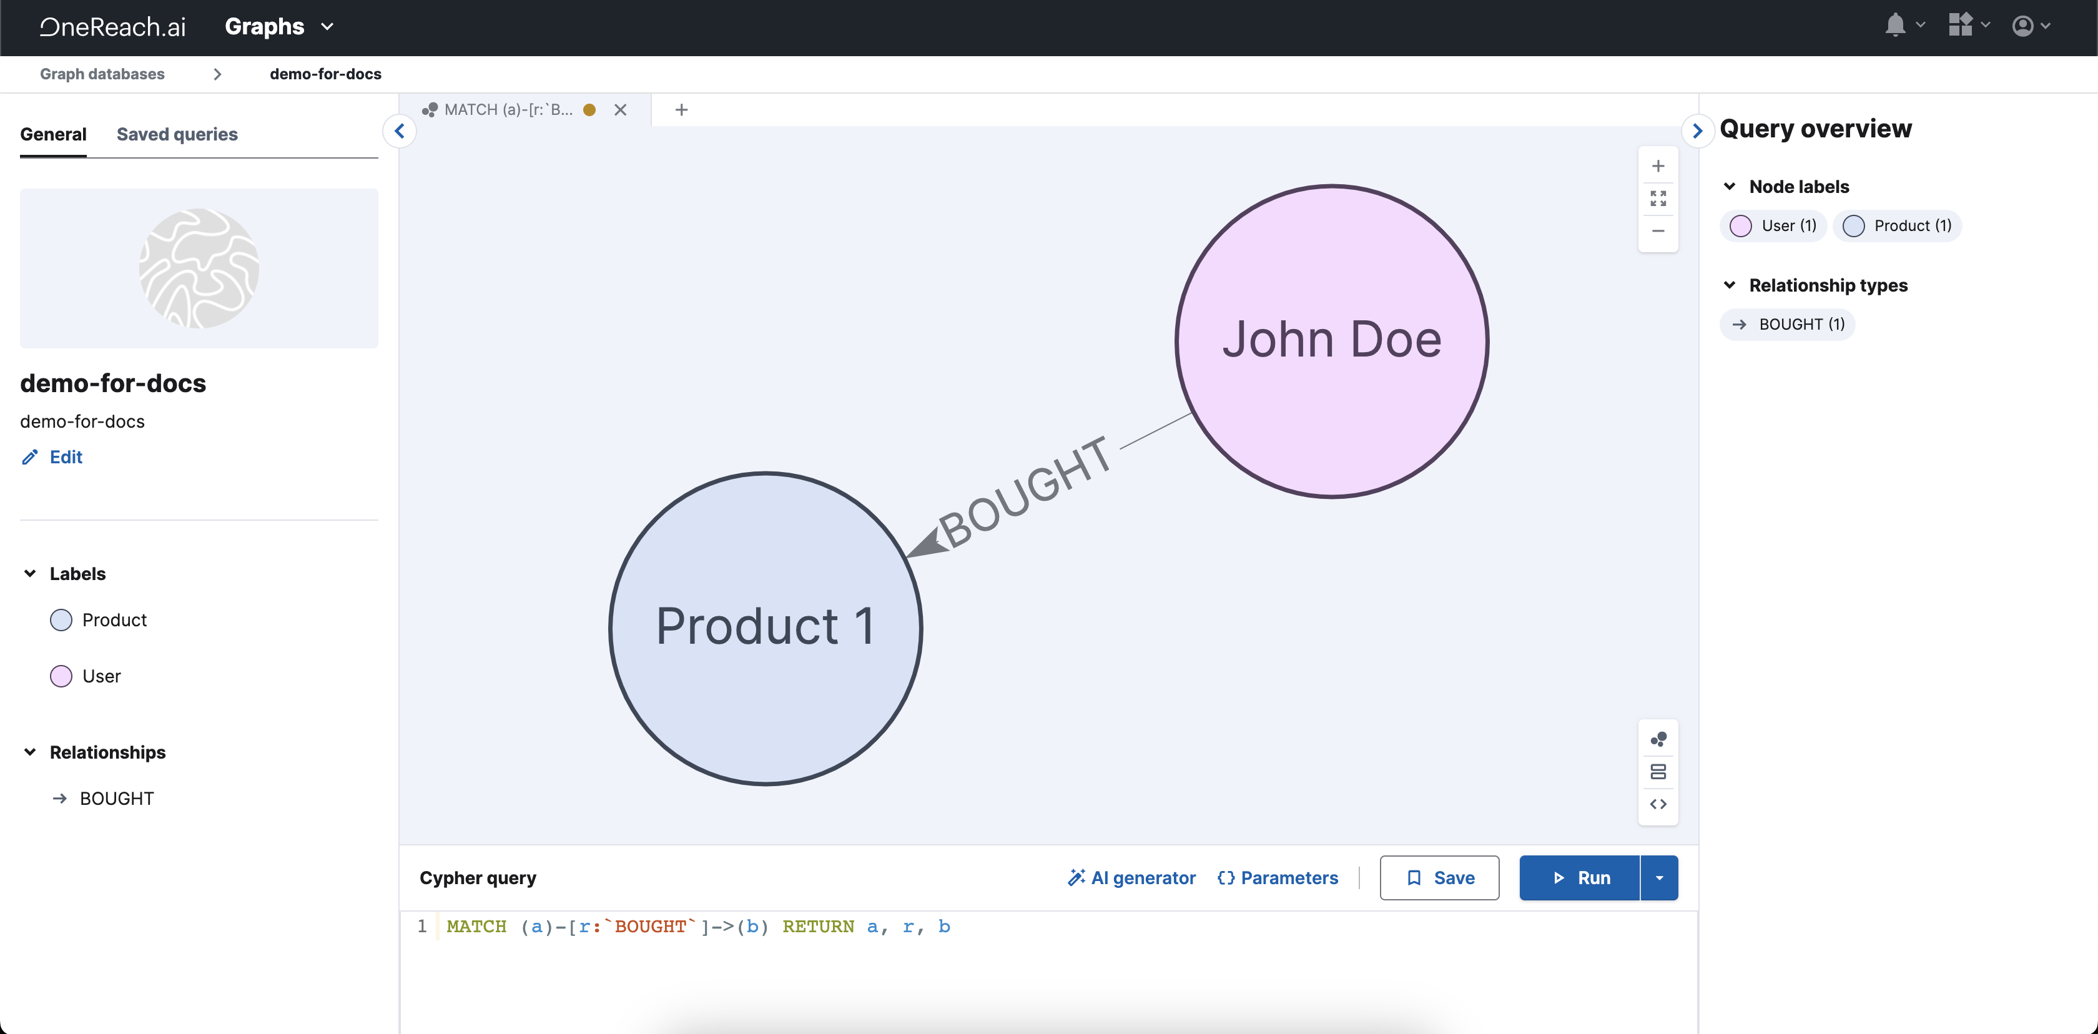Select the Product 1 node
Screen dimensions: 2098x1034
(x=766, y=629)
